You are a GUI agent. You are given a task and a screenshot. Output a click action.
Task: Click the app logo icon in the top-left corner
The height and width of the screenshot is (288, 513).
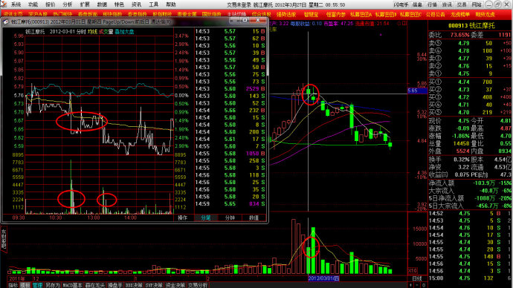point(3,4)
